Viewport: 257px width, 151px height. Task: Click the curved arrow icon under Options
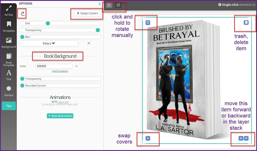coord(23,13)
